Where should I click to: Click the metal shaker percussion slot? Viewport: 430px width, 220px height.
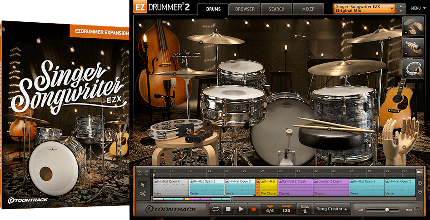tap(413, 48)
